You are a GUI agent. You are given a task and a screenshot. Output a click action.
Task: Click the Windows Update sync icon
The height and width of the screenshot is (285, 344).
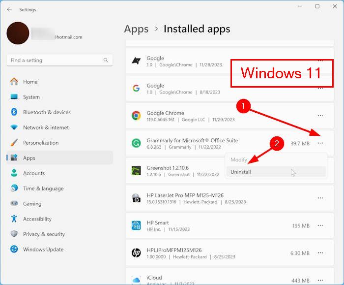(14, 249)
